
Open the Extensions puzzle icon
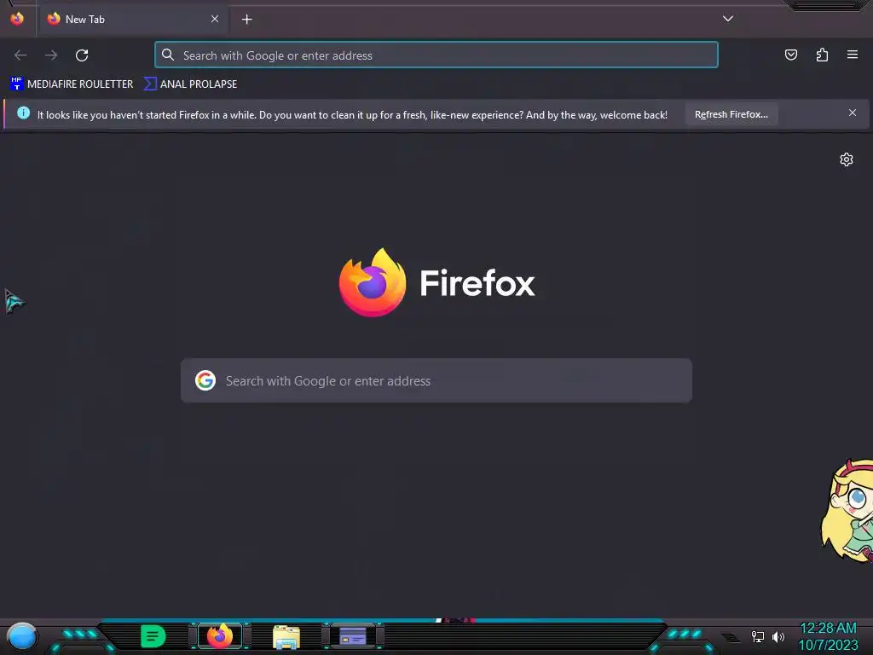pos(822,55)
